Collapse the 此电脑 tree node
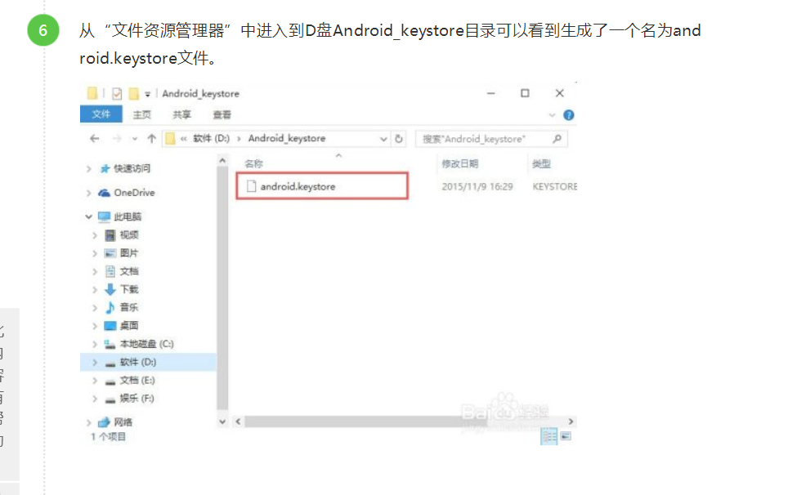Screen dimensions: 788x495 click(x=87, y=216)
